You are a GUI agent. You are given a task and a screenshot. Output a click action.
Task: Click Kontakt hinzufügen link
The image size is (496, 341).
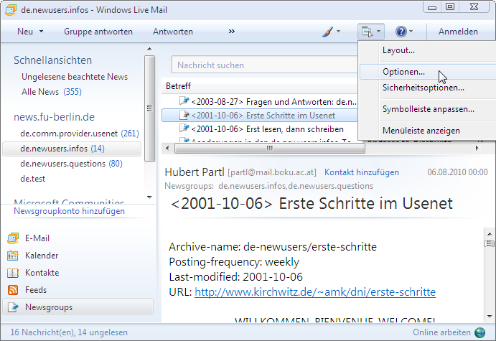361,173
